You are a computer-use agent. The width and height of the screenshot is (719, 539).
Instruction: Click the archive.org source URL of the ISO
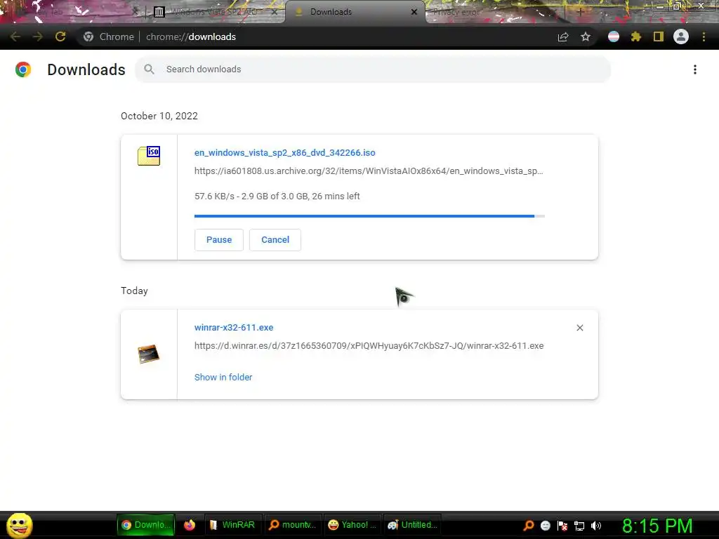click(369, 171)
